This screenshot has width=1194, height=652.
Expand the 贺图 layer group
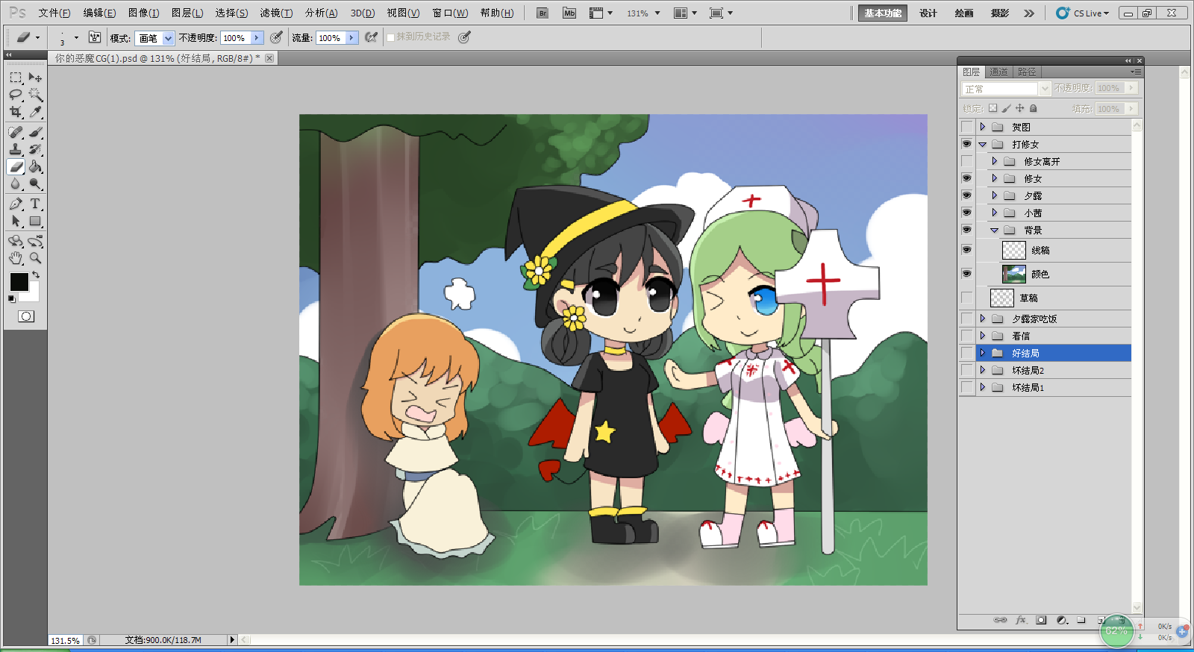click(983, 127)
